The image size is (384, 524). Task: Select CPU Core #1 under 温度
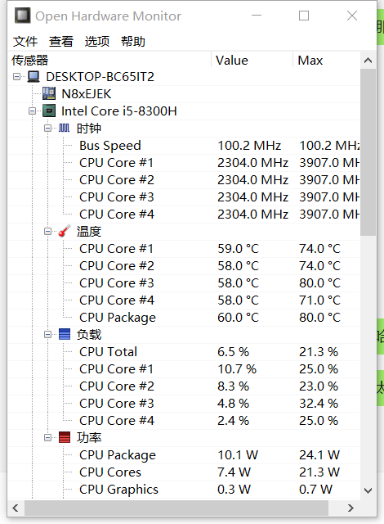point(184,249)
